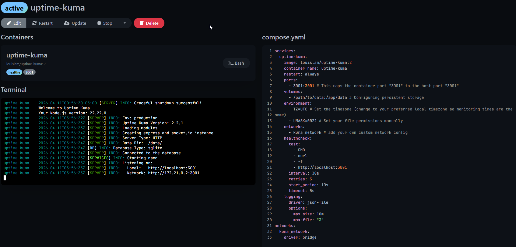The image size is (516, 247).
Task: Click the pencil icon on Edit
Action: pos(9,23)
